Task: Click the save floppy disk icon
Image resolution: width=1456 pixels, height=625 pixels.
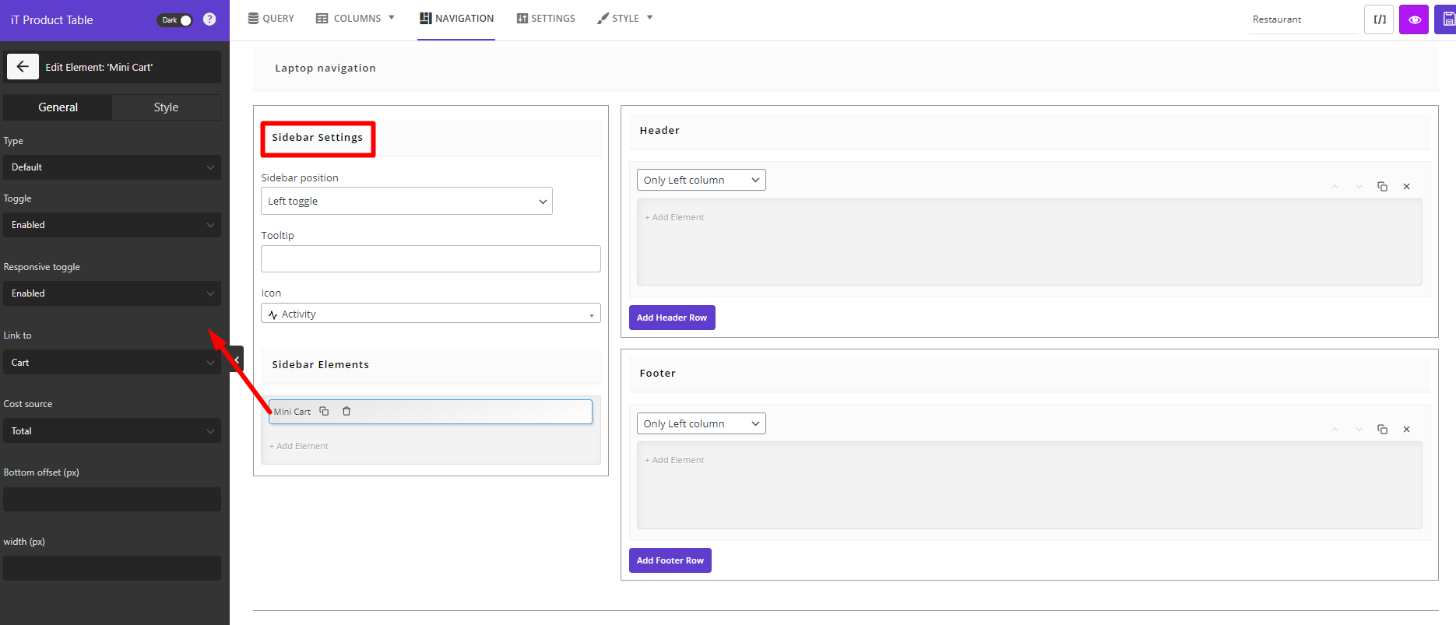Action: [x=1447, y=19]
